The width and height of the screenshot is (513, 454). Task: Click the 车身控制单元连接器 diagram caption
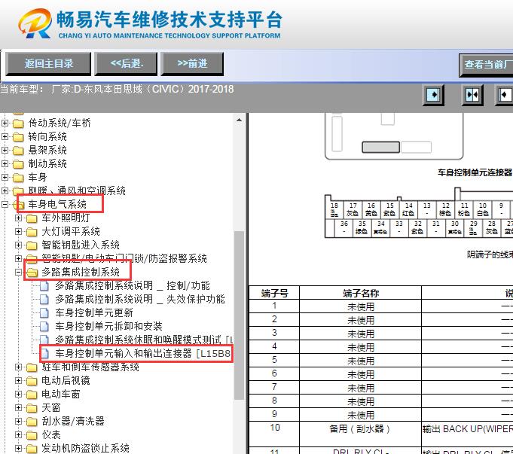click(475, 172)
